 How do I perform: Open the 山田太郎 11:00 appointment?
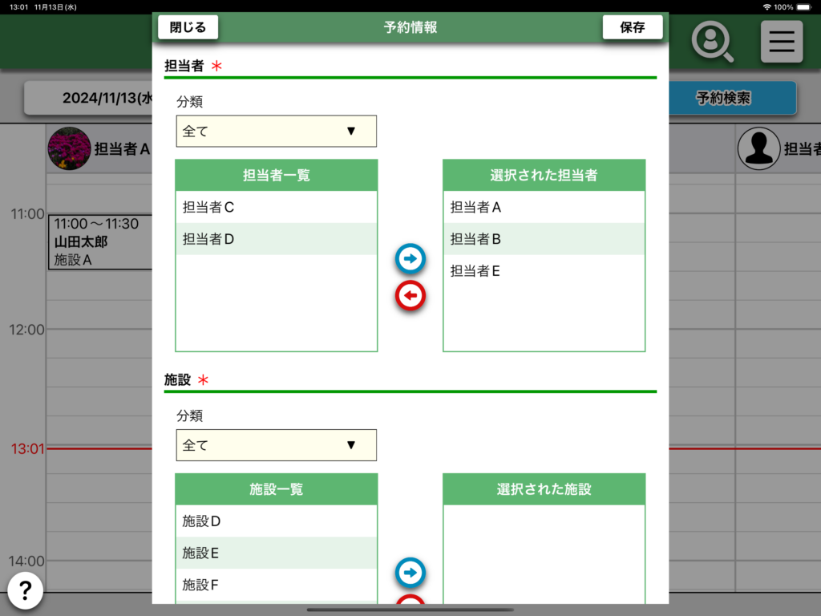click(99, 242)
